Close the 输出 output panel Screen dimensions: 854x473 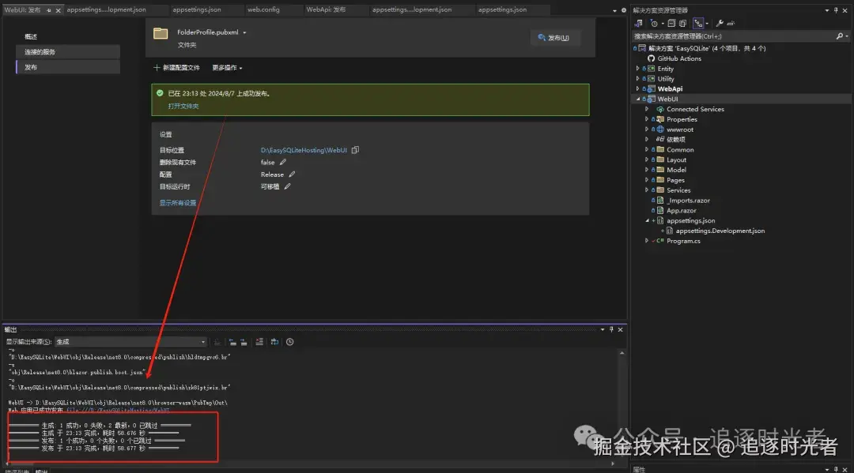coord(620,329)
